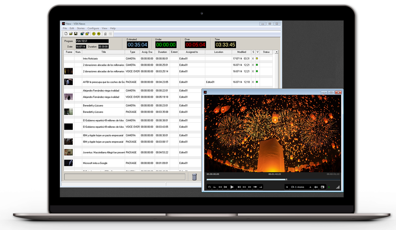Viewport: 396px width, 230px height.
Task: Select the Juventus Massimiliano Allegri story thumbnail
Action: point(68,152)
